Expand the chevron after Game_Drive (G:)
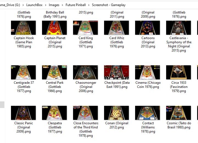 [23, 5]
